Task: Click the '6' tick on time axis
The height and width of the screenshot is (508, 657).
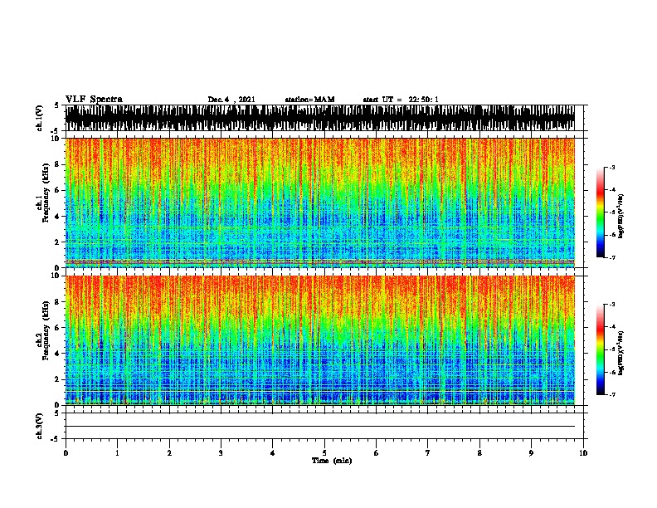Action: (376, 453)
